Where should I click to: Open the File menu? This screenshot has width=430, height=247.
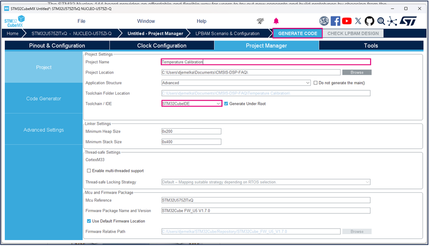(81, 21)
